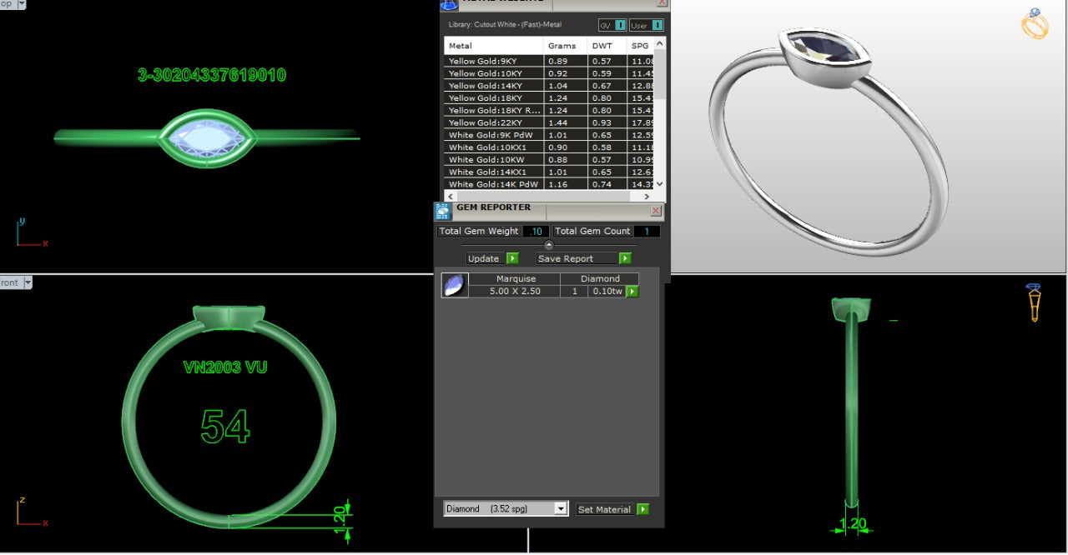
Task: Click the VN2003 VU text in Front viewport
Action: click(x=225, y=367)
